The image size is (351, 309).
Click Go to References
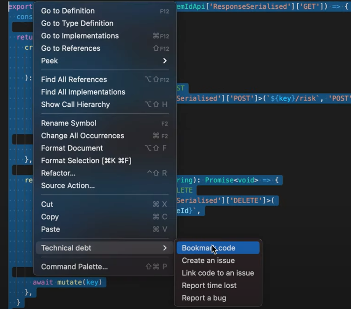(105, 48)
